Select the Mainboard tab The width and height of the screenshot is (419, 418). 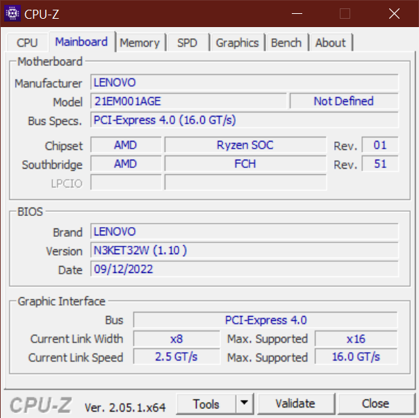[x=81, y=42]
